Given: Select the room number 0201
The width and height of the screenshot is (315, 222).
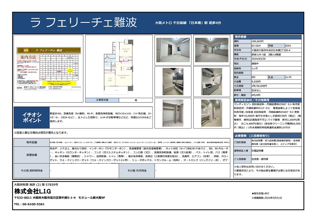Looking at the screenshot, I should (288, 46).
